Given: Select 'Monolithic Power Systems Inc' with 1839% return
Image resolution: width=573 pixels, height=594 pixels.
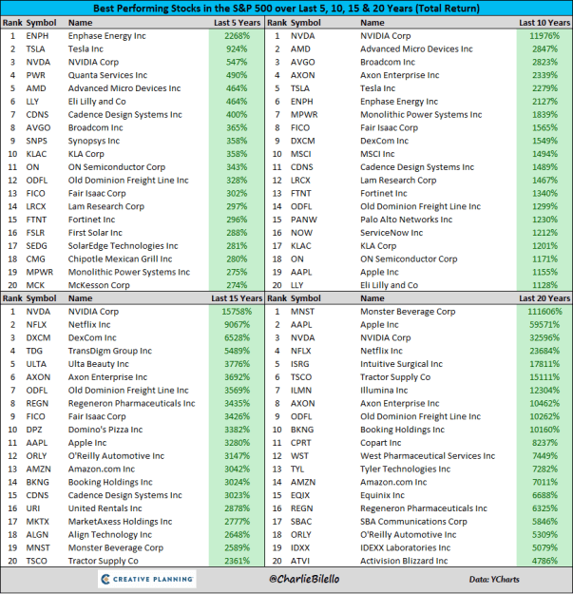Looking at the screenshot, I should 421,115.
